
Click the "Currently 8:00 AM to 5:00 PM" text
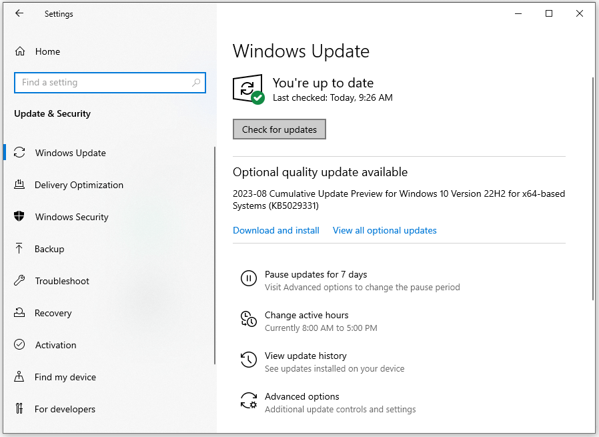(321, 328)
